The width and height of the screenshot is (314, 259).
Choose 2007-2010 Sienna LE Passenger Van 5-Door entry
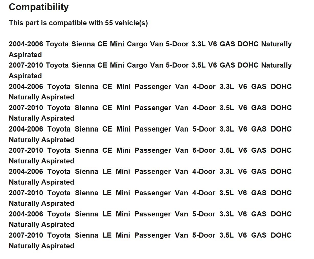click(150, 235)
